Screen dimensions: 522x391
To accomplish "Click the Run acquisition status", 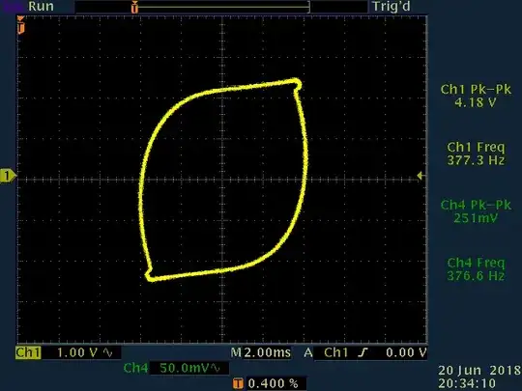I will [x=41, y=7].
